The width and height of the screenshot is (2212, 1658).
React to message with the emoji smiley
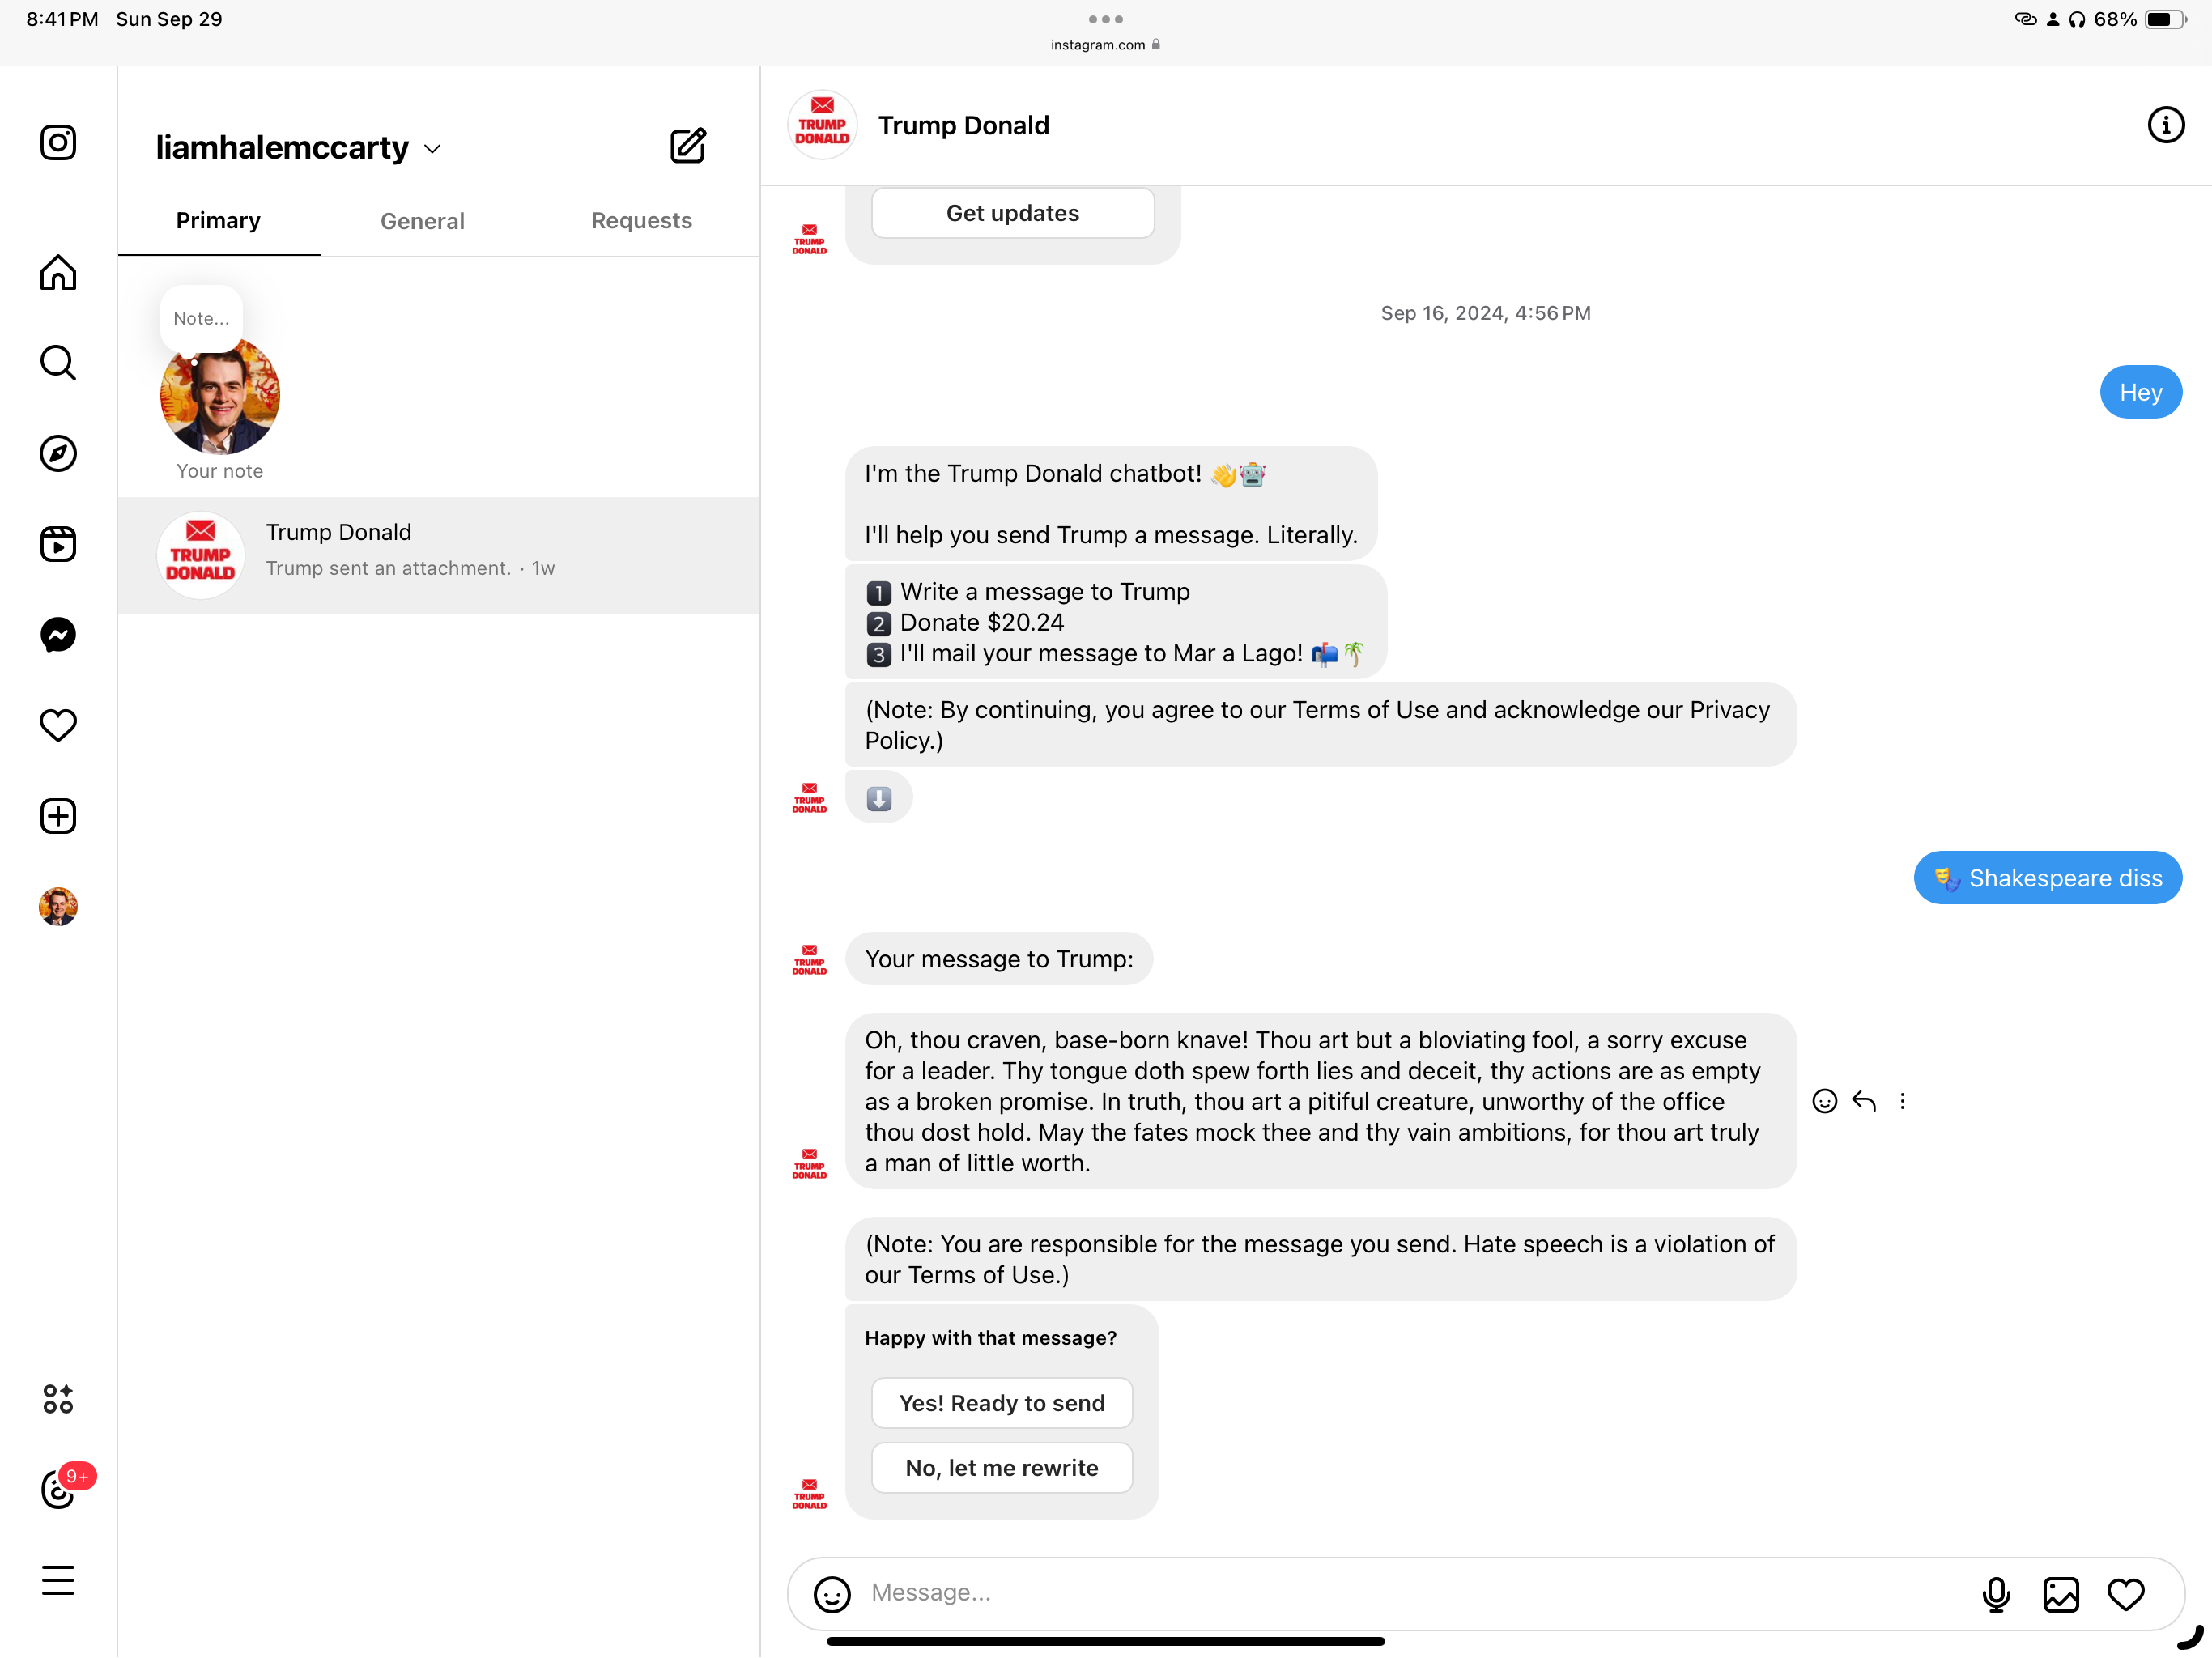1824,1101
